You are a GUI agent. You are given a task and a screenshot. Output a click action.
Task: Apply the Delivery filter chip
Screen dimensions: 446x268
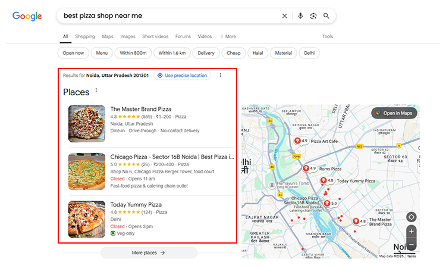pos(206,53)
